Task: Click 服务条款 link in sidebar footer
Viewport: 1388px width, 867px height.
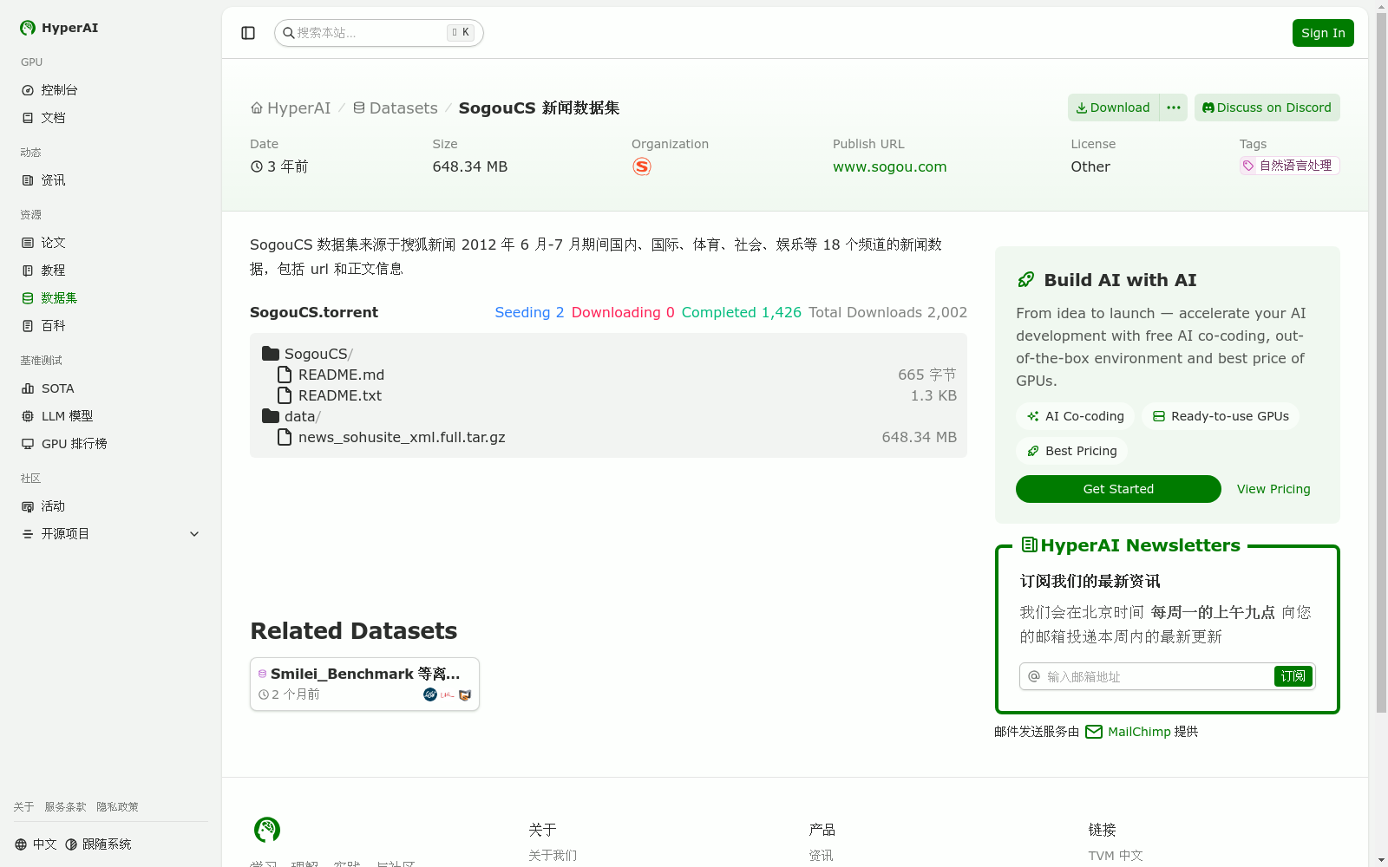Action: pyautogui.click(x=65, y=807)
